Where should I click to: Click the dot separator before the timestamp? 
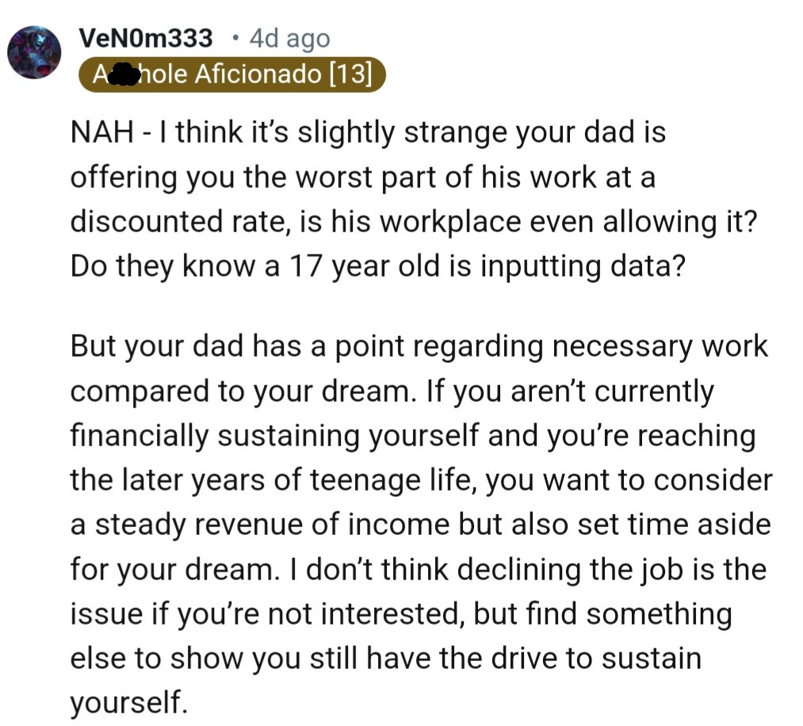[235, 38]
